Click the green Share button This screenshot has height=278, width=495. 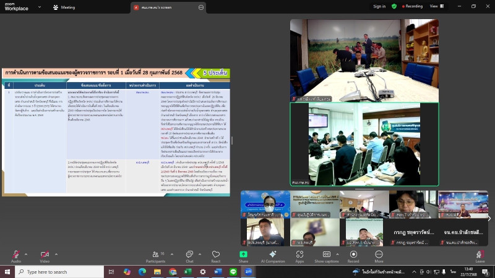coord(243,255)
